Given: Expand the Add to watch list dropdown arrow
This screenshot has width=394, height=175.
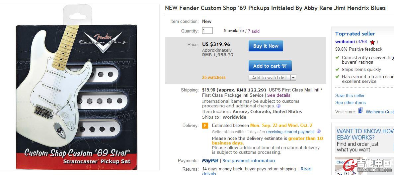Looking at the screenshot, I should [293, 78].
